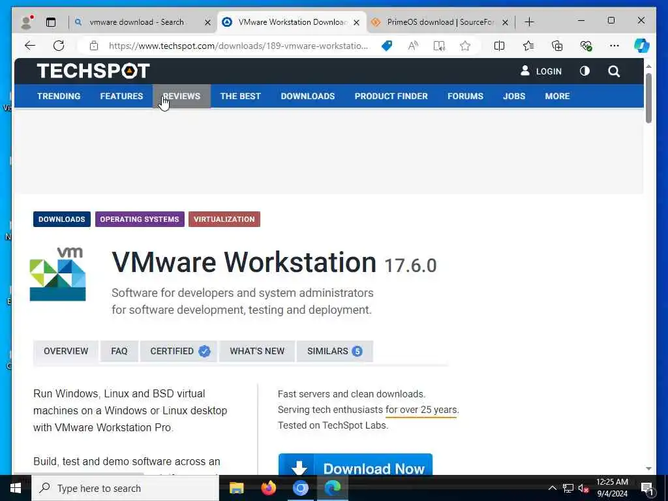Select the OVERVIEW tab
Viewport: 668px width, 501px height.
coord(66,351)
